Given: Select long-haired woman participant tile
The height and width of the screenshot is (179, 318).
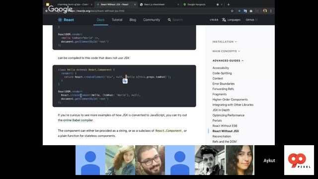Looking at the screenshot, I should [120, 160].
